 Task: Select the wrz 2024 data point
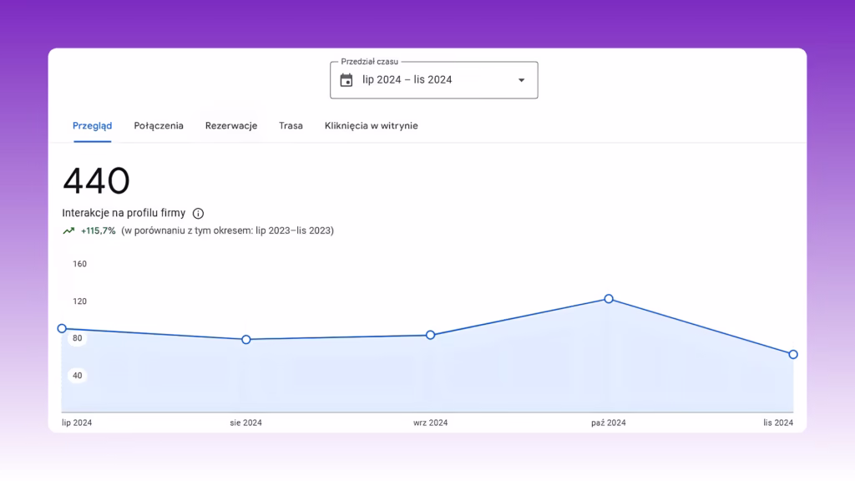tap(430, 335)
